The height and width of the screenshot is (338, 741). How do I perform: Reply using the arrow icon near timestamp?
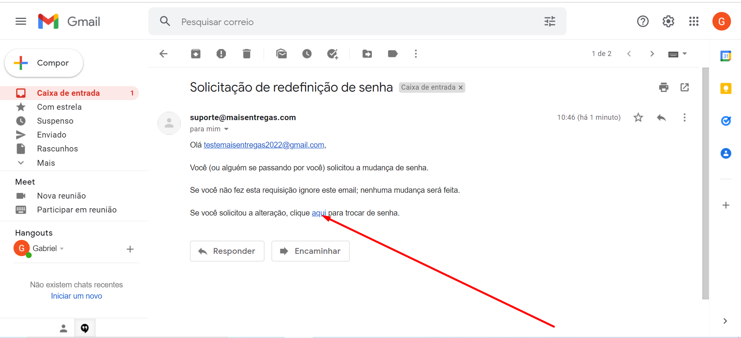coord(661,117)
